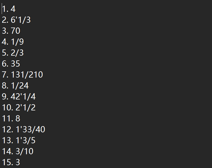
Task: Click the fraction 1/24 on line 8
Action: pos(20,86)
